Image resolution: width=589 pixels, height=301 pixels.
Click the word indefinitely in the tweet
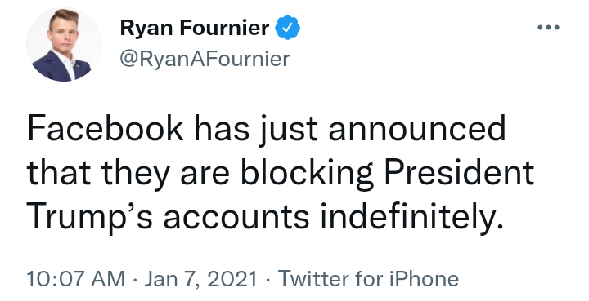[411, 218]
